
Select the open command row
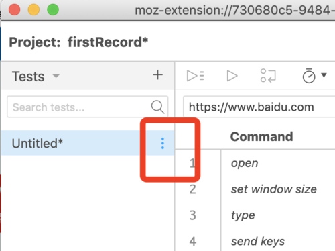pyautogui.click(x=255, y=163)
